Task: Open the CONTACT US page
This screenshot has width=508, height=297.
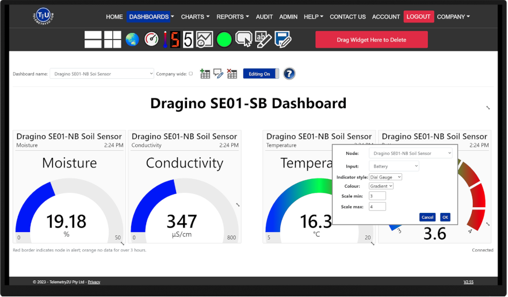Action: [x=347, y=17]
